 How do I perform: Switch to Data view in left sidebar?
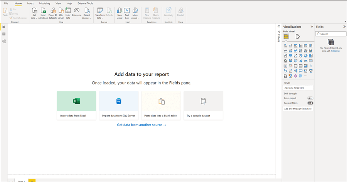[x=4, y=34]
